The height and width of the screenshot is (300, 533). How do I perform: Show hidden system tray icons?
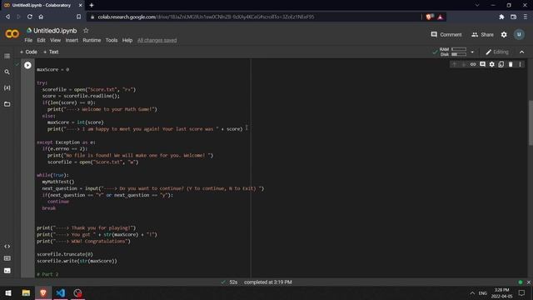472,292
